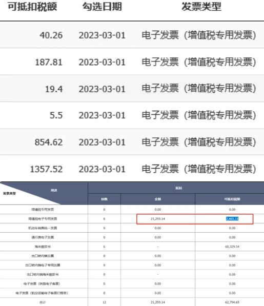Click the invoice type text in the 1357.52 row
The width and height of the screenshot is (264, 306).
[199, 169]
